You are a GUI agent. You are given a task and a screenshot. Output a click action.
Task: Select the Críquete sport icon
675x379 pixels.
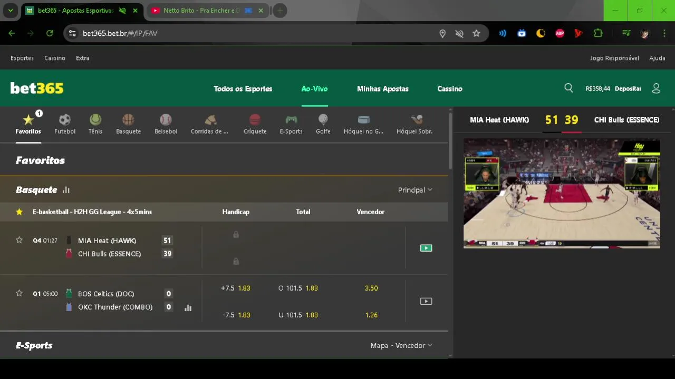(x=255, y=124)
